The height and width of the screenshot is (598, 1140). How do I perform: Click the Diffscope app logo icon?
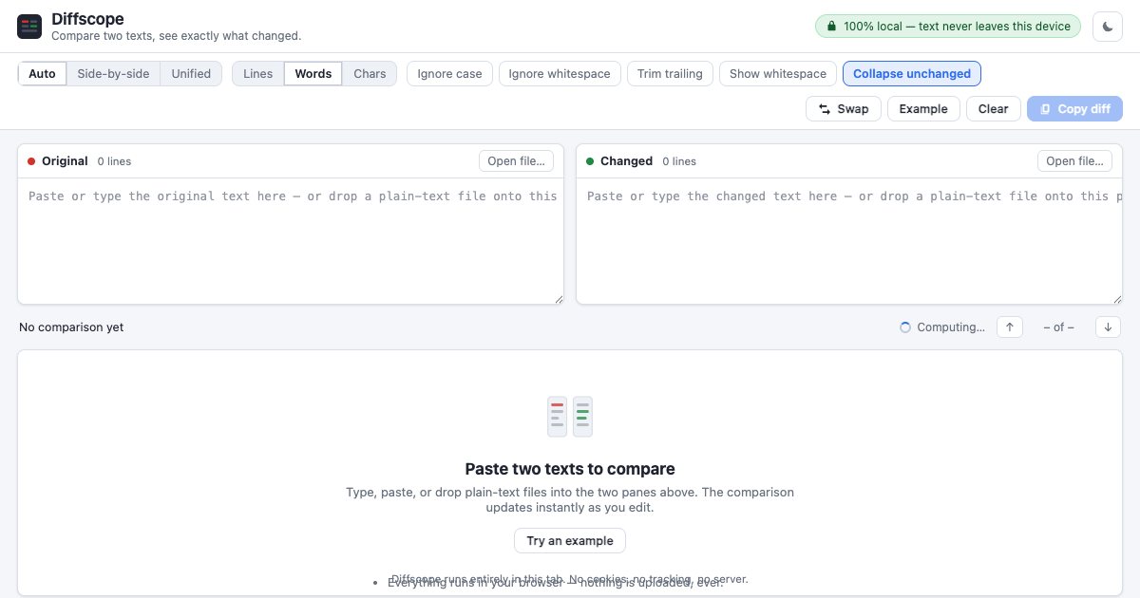pyautogui.click(x=29, y=27)
